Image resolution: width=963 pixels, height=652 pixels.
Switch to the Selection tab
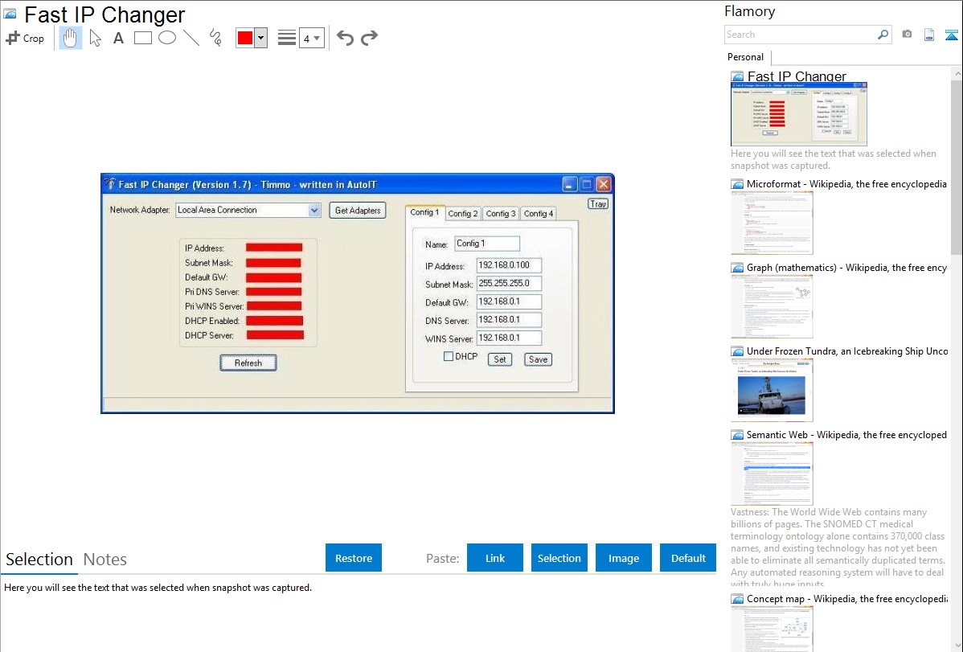(39, 560)
